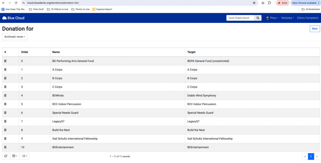This screenshot has height=163, width=321.
Task: Click the site info icon in address bar
Action: click(24, 3)
